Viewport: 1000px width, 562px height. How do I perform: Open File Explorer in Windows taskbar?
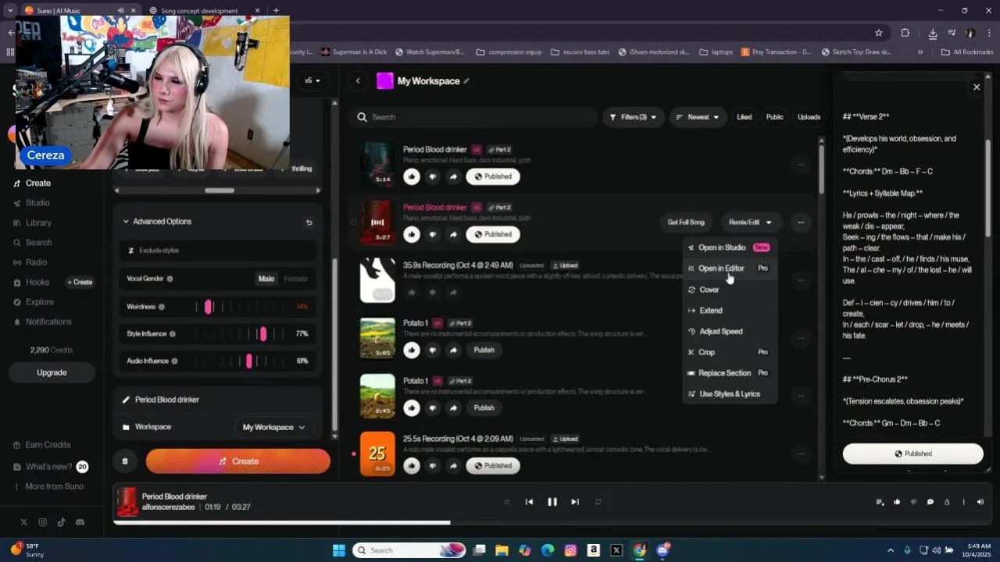tap(502, 550)
